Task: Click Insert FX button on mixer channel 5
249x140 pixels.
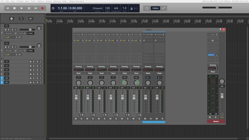Action: point(125,35)
